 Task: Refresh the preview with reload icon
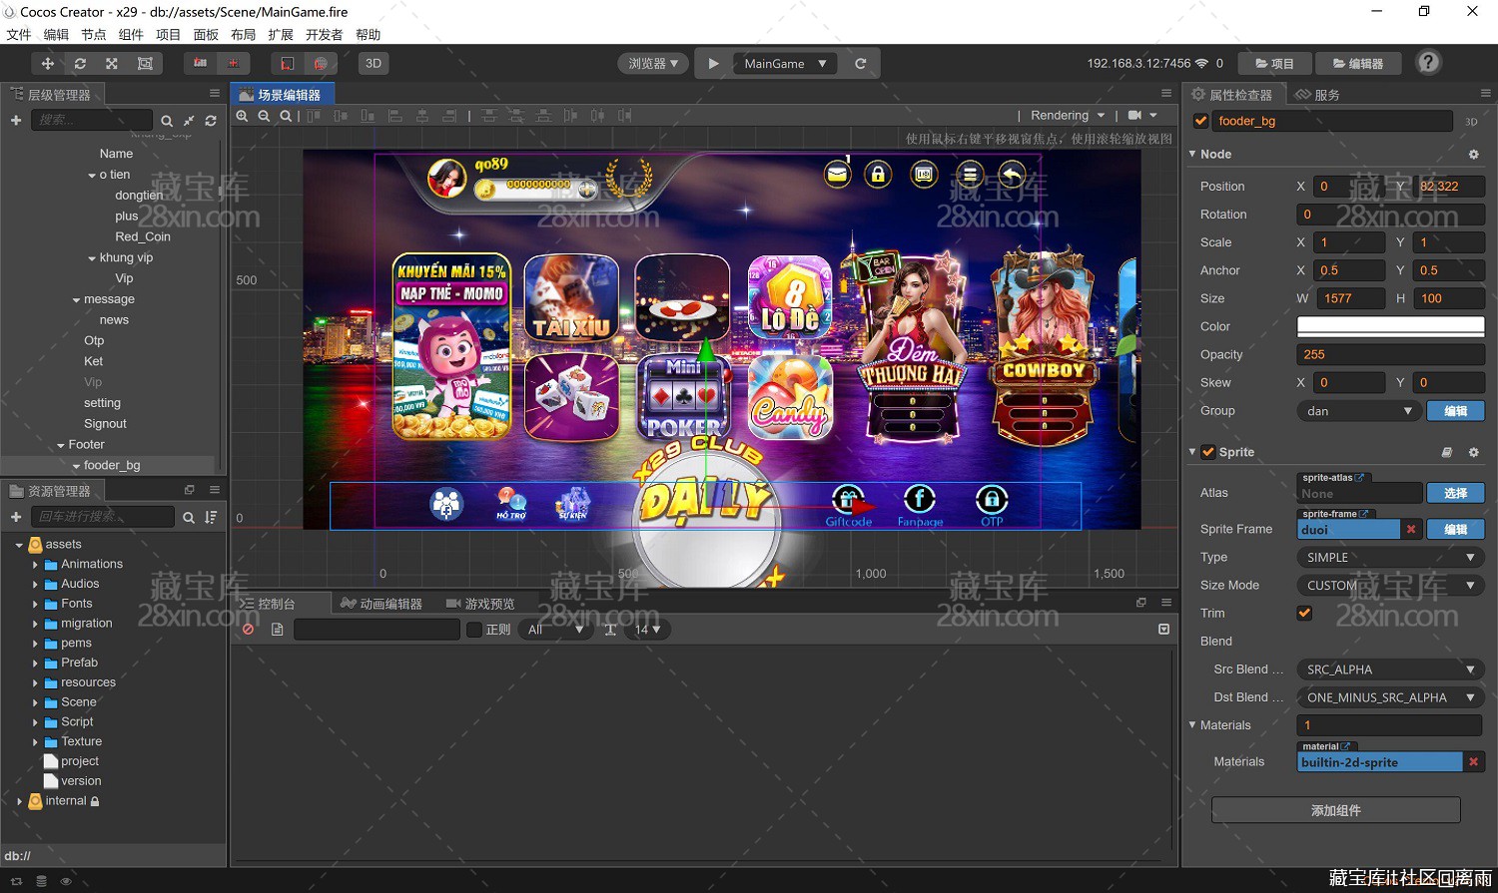860,63
